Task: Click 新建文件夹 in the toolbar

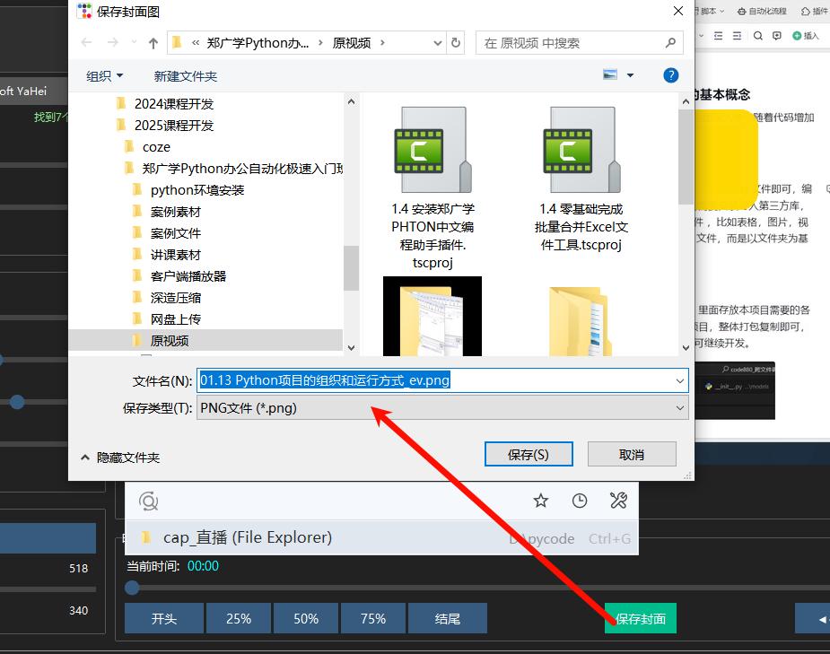Action: pos(186,76)
